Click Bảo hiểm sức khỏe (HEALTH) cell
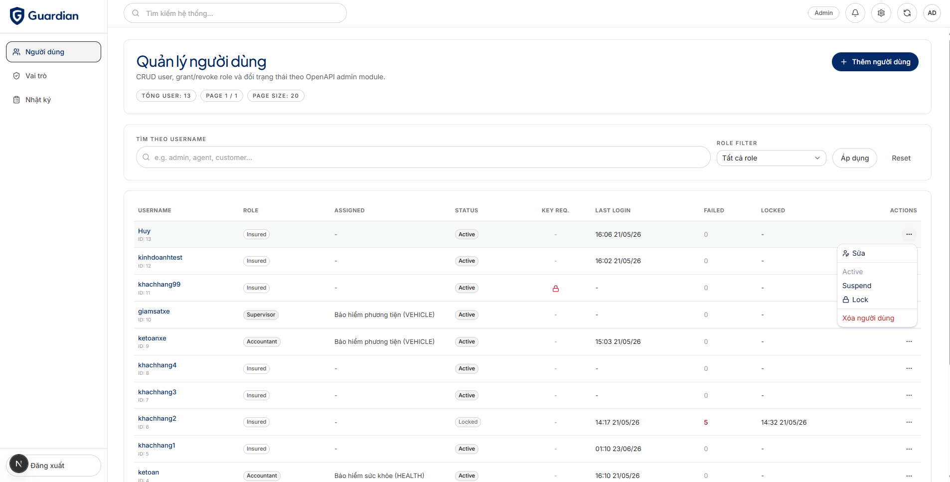 (x=379, y=476)
